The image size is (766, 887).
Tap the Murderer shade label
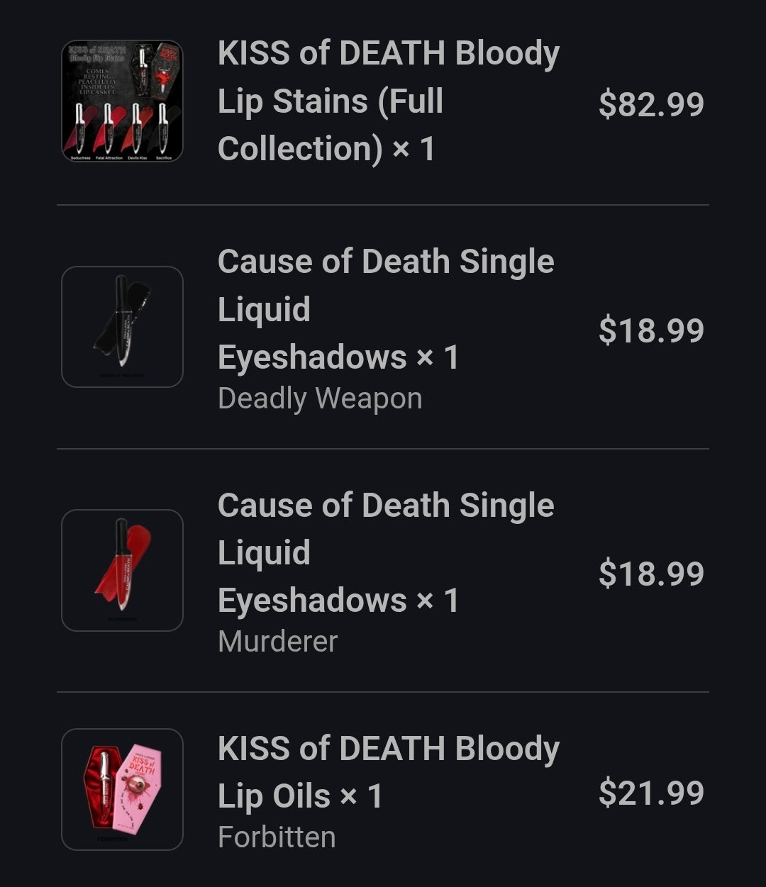(x=277, y=642)
